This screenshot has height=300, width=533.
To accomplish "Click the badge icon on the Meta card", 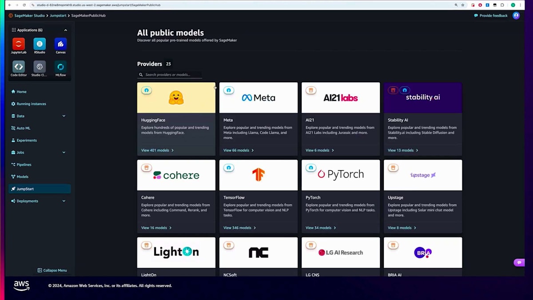I will click(x=229, y=90).
